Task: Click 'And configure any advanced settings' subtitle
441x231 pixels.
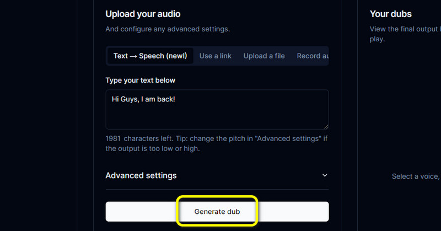Action: [168, 29]
